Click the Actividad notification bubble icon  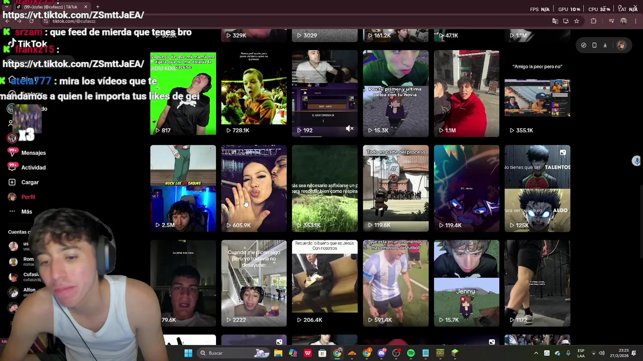click(x=12, y=167)
